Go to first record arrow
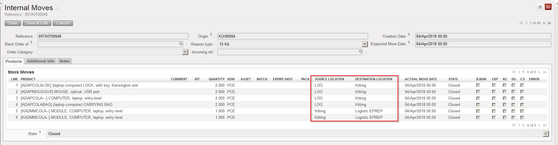This screenshot has width=558, height=145. point(521,23)
